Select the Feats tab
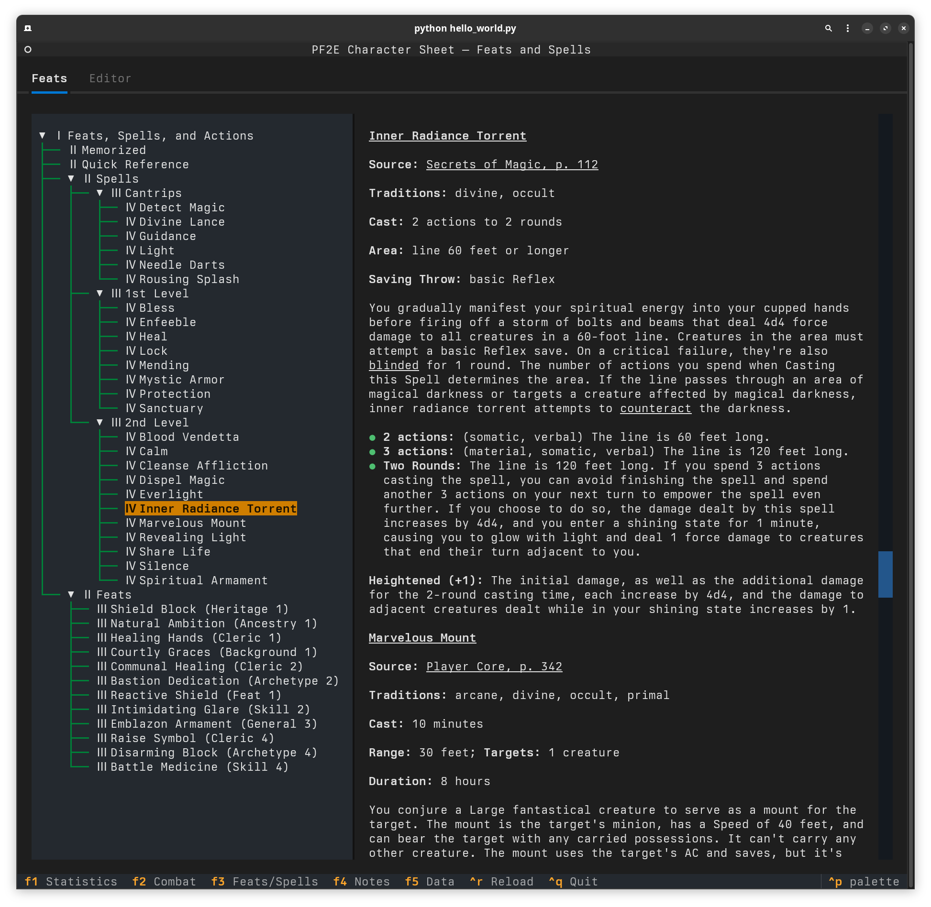The width and height of the screenshot is (931, 907). click(x=49, y=78)
